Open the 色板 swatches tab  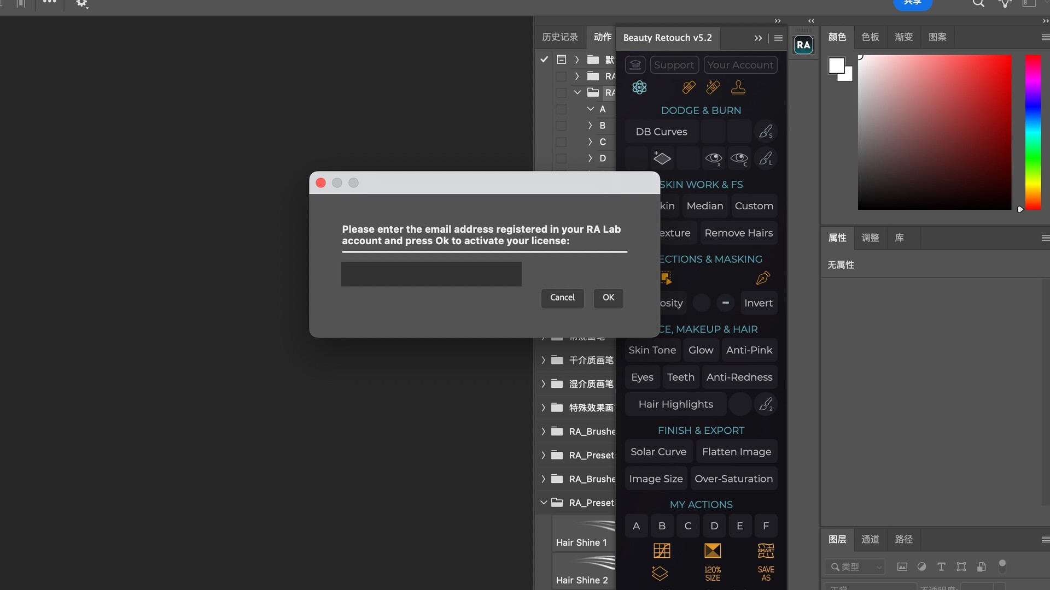coord(870,37)
